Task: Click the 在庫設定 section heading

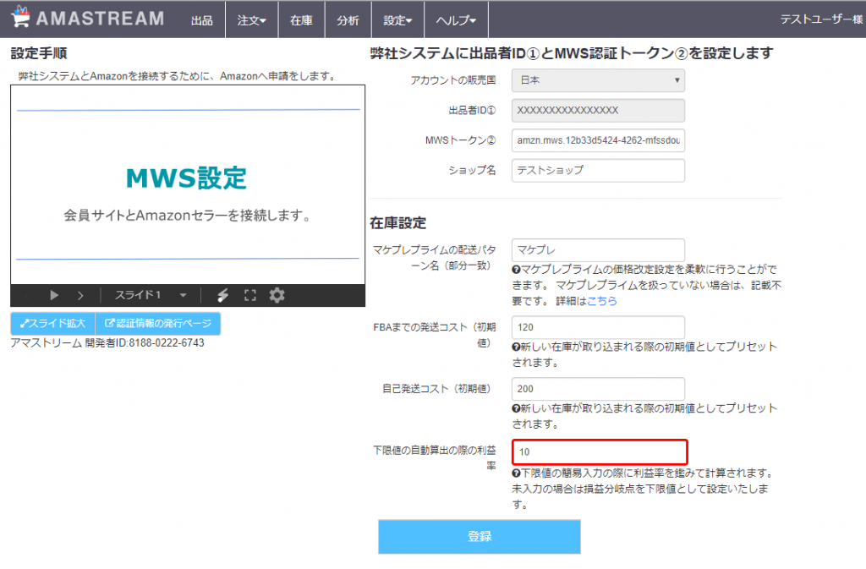Action: point(397,223)
